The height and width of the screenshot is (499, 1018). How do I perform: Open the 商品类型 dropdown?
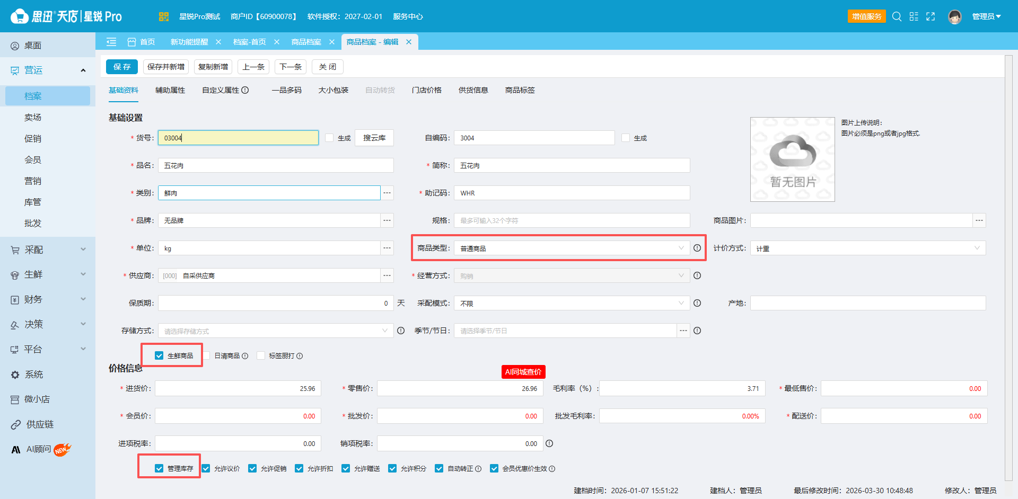572,248
